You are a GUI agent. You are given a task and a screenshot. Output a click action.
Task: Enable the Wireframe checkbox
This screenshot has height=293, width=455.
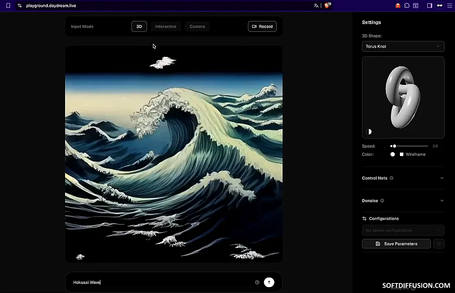tap(402, 154)
